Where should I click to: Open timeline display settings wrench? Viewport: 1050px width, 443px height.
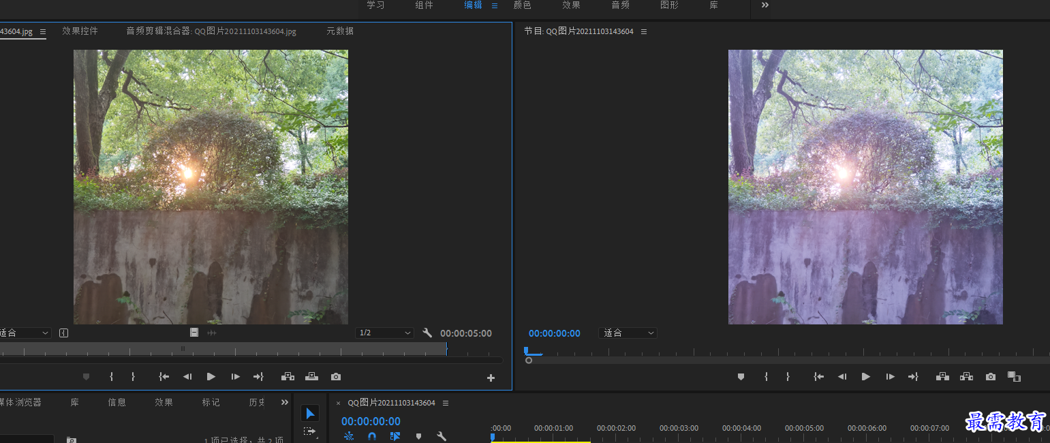442,436
